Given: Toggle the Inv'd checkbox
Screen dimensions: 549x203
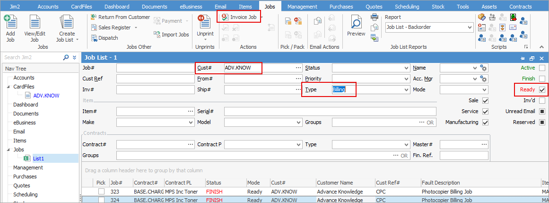Looking at the screenshot, I should 542,101.
